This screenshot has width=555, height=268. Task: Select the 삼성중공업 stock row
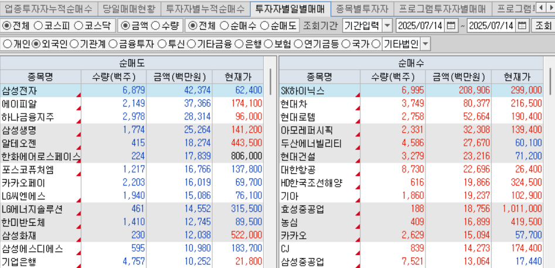coord(411,262)
